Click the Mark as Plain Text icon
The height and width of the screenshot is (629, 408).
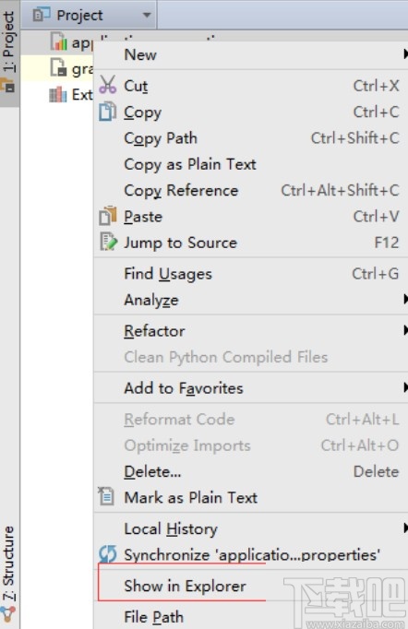click(106, 496)
